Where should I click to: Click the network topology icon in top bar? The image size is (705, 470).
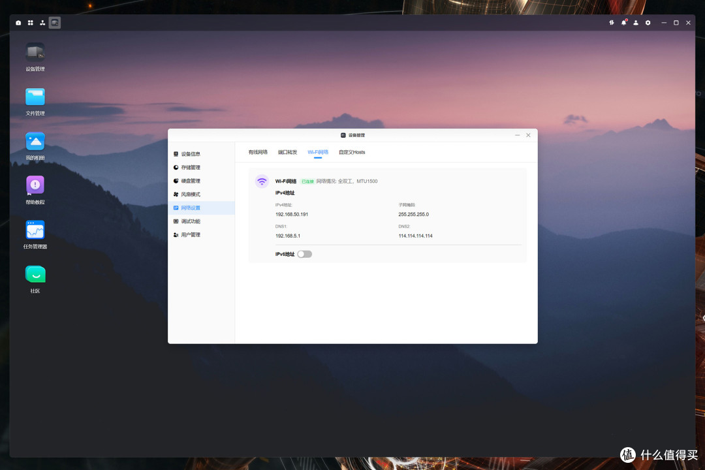42,22
